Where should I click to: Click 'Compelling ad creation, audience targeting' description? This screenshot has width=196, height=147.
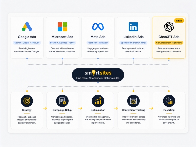(x=62, y=120)
